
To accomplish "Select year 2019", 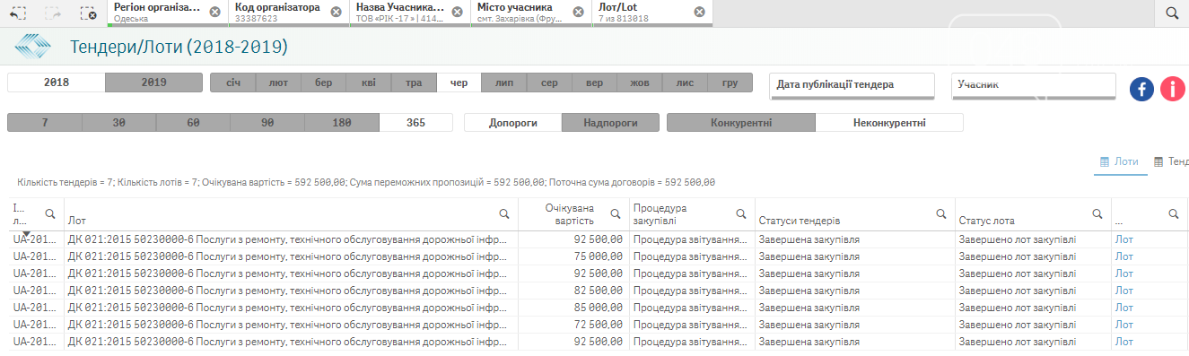I will 153,82.
